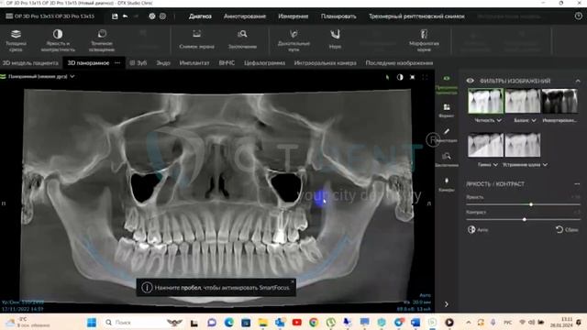Click the Undo arrow icon
The height and width of the screenshot is (330, 587).
pyautogui.click(x=125, y=16)
